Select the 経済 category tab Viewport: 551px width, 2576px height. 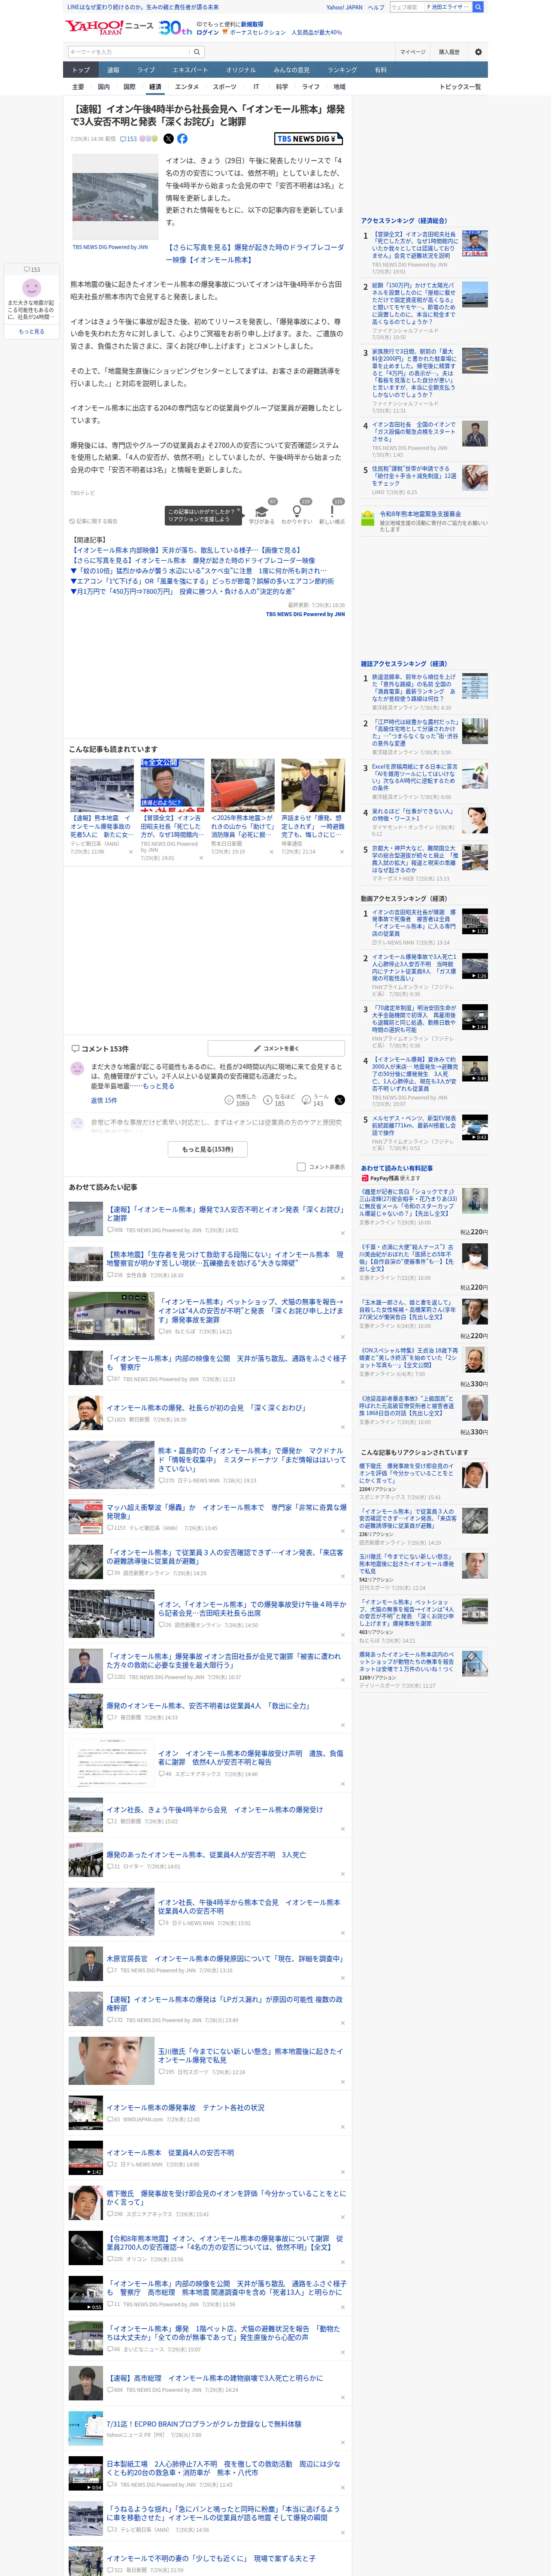coord(155,87)
